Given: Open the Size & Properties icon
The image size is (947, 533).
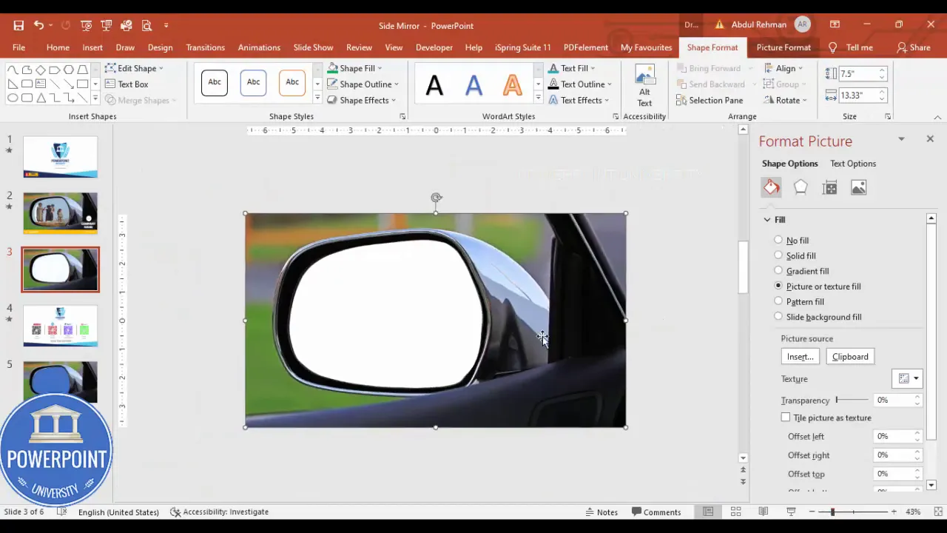Looking at the screenshot, I should [829, 187].
